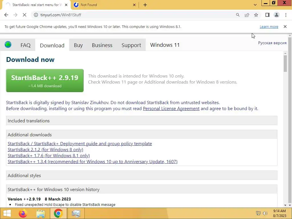Click the StartIsBack++ 2.9.19 download button
The image size is (292, 219).
[x=45, y=80]
